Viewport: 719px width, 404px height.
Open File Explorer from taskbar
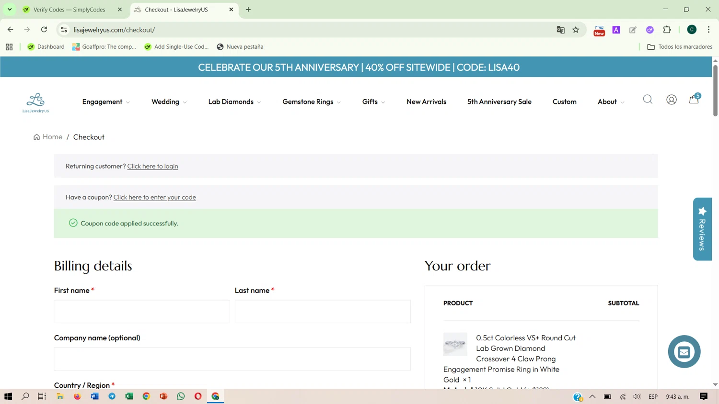coord(60,396)
